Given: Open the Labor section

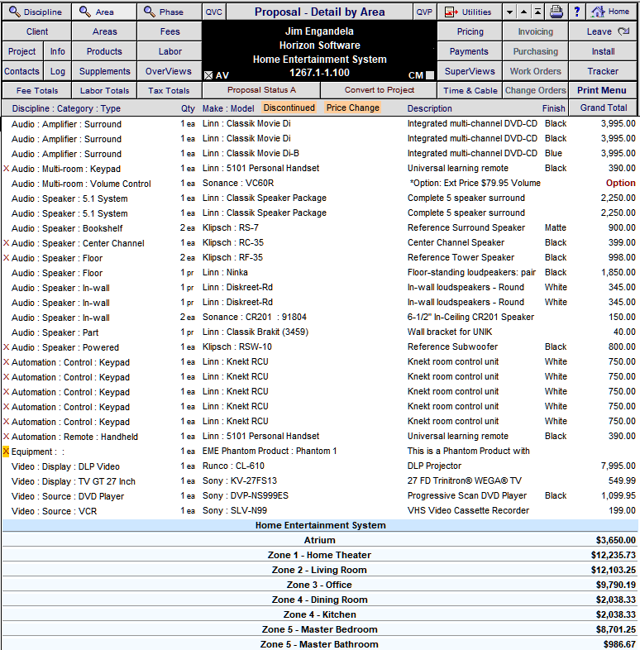Looking at the screenshot, I should [170, 51].
